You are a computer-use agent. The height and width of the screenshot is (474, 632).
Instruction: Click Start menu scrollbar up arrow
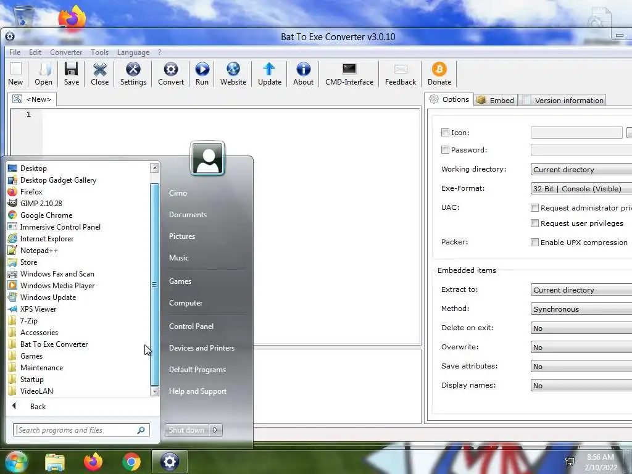point(154,168)
